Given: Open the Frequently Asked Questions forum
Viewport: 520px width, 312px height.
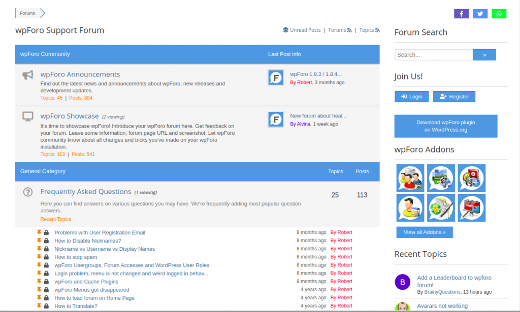Looking at the screenshot, I should [86, 191].
